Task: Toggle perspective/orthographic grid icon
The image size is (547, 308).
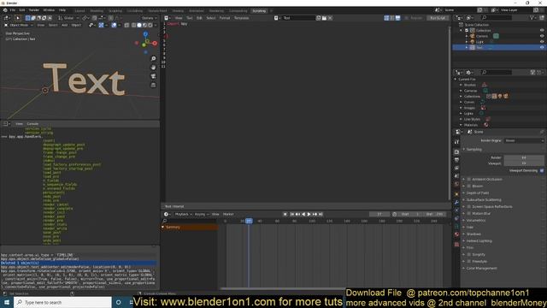Action: 153,85
